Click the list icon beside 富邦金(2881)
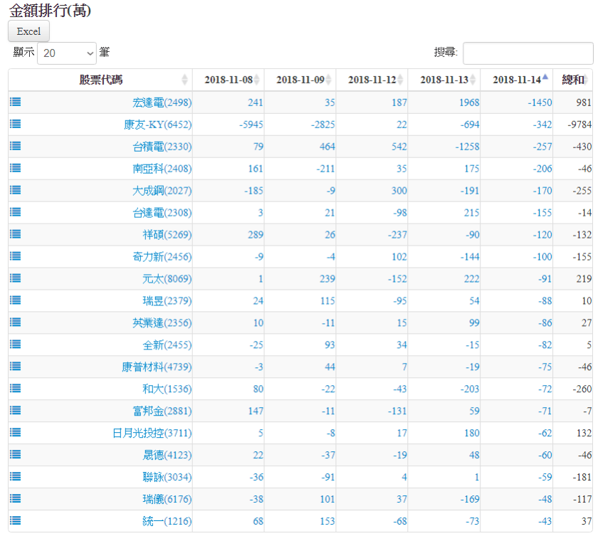 (x=15, y=411)
